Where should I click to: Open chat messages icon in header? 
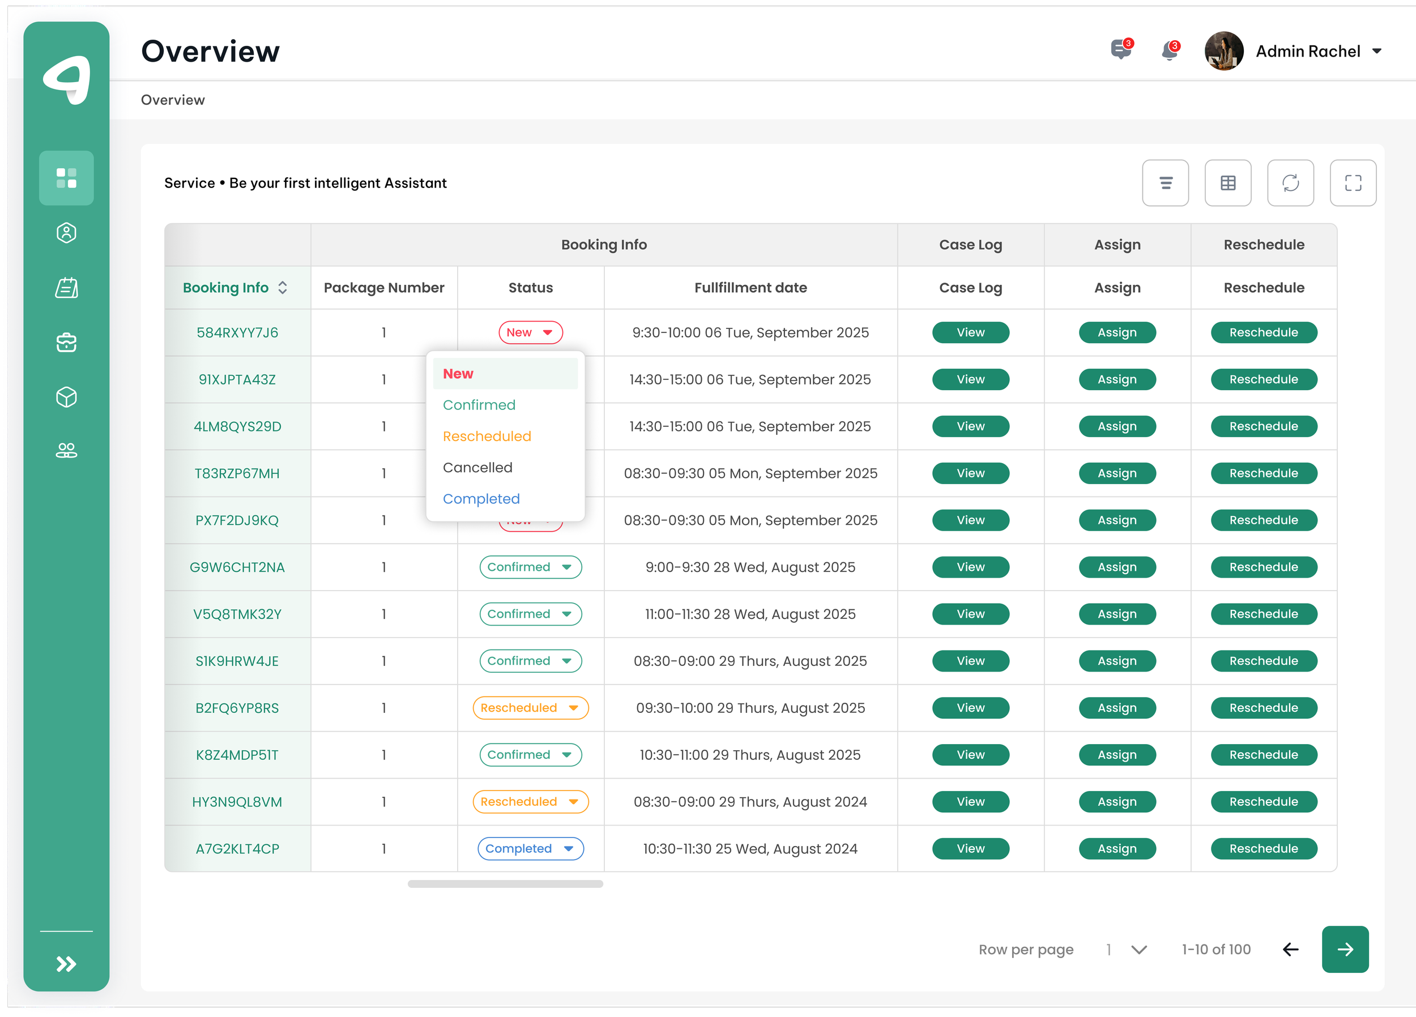1121,50
